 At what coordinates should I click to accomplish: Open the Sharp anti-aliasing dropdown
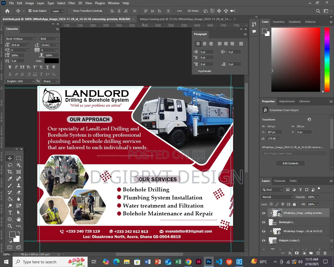[57, 81]
